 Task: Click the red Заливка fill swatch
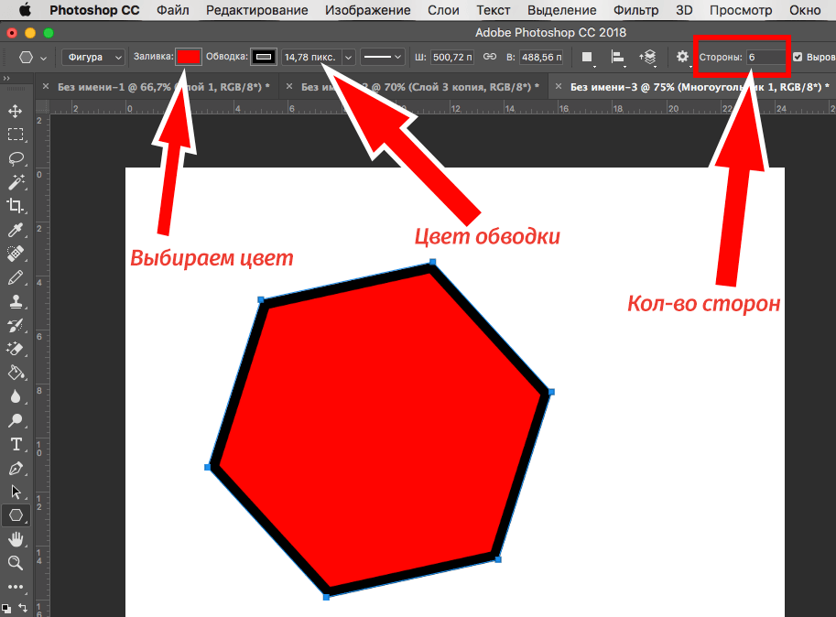(x=189, y=57)
